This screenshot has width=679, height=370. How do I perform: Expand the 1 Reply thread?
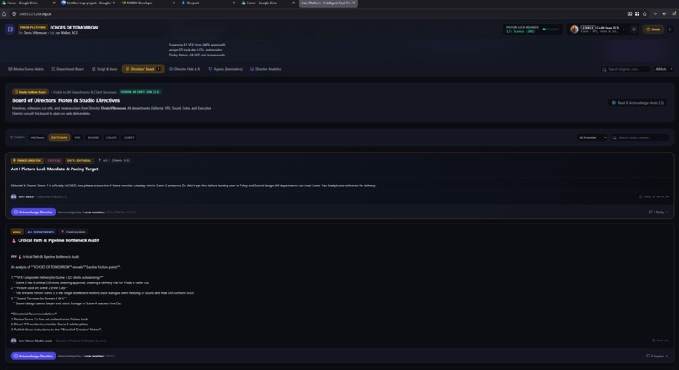(658, 212)
